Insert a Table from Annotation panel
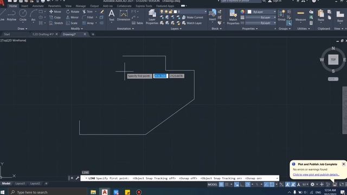This screenshot has height=195, width=347. pyautogui.click(x=137, y=23)
